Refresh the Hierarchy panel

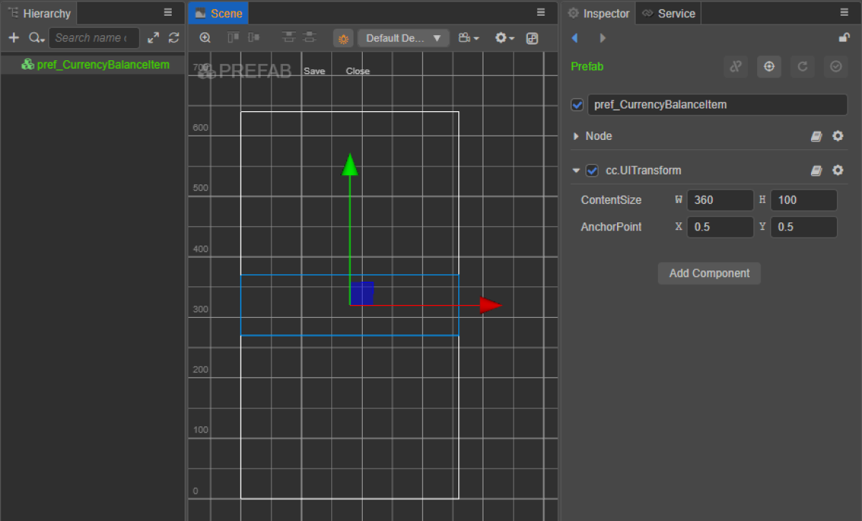coord(174,38)
